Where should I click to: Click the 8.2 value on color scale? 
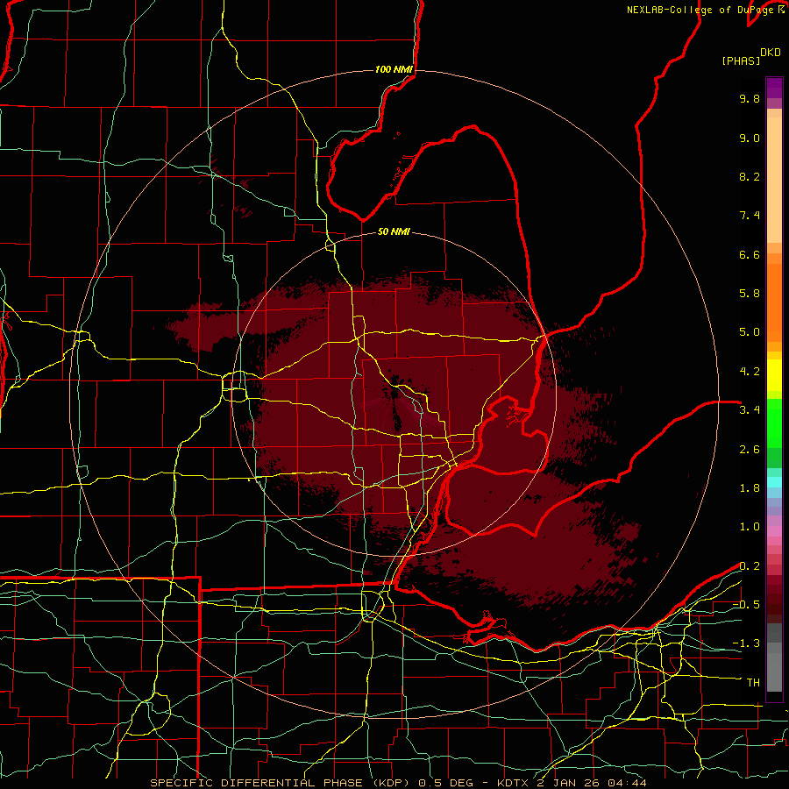[750, 177]
